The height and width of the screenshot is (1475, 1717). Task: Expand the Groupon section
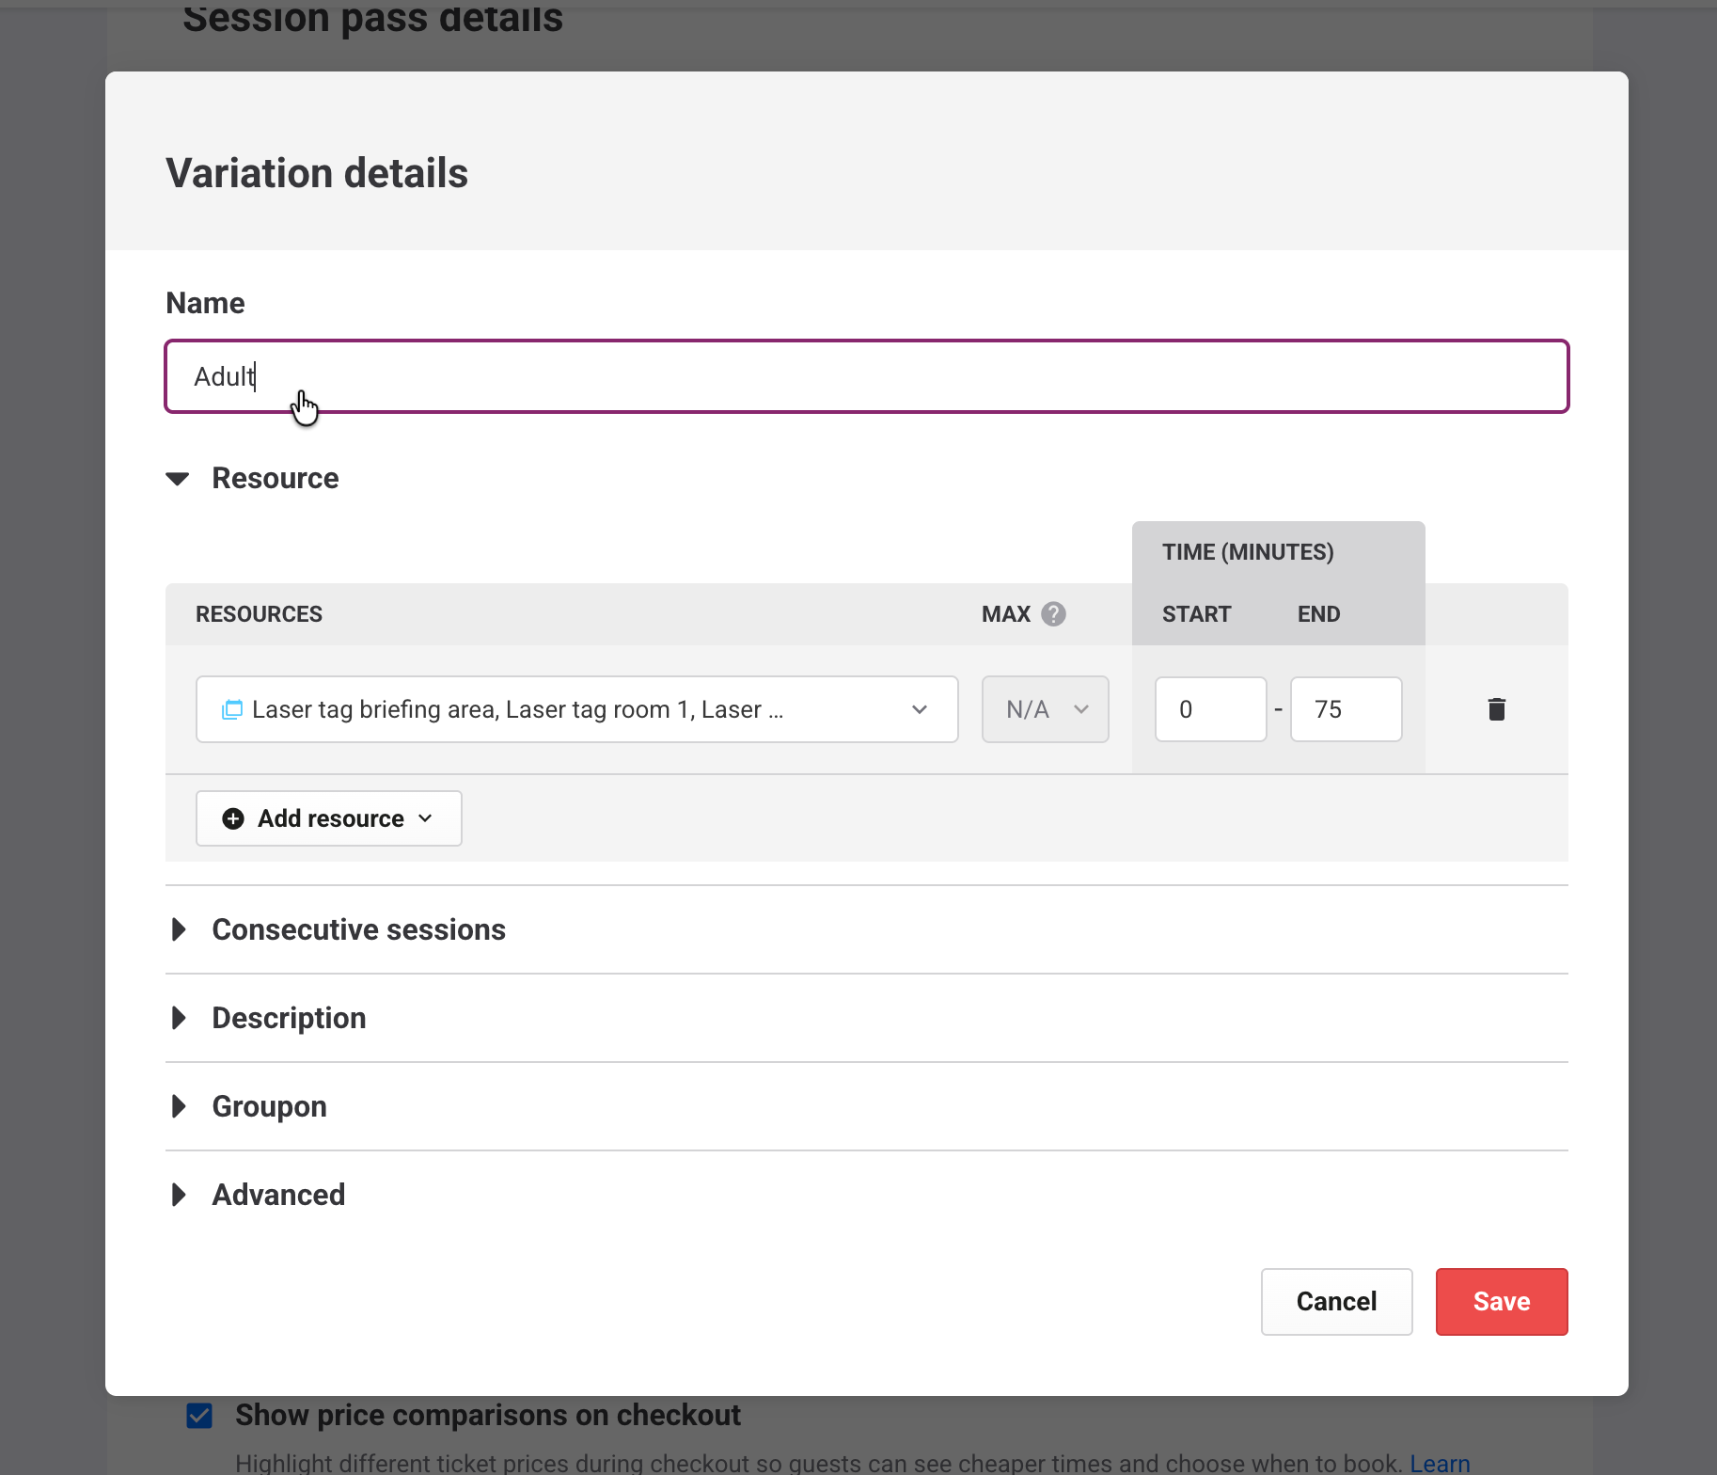point(179,1106)
